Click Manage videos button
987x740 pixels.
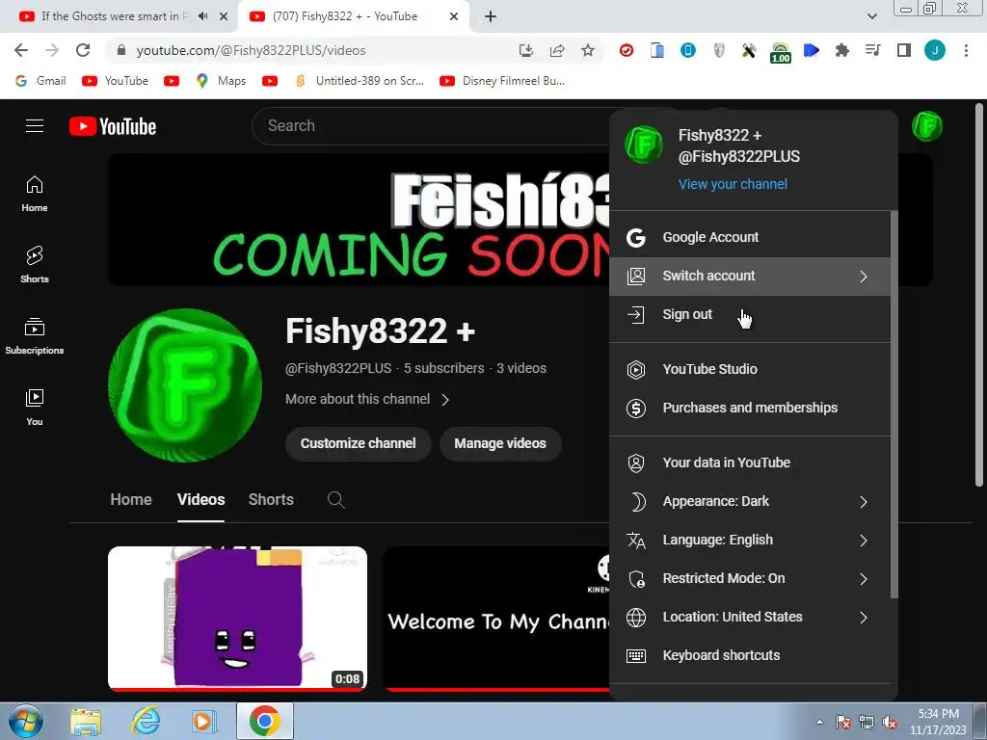click(x=500, y=443)
